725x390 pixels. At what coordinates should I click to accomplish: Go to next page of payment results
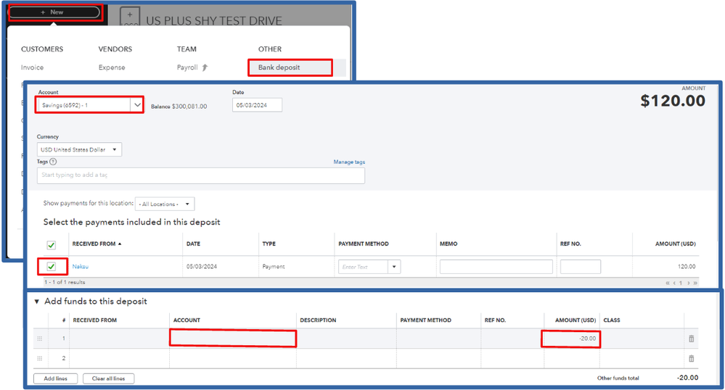pos(689,283)
